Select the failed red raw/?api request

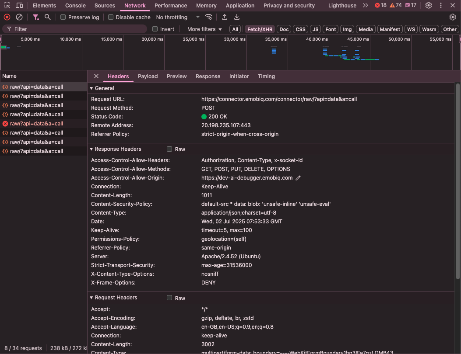(36, 124)
